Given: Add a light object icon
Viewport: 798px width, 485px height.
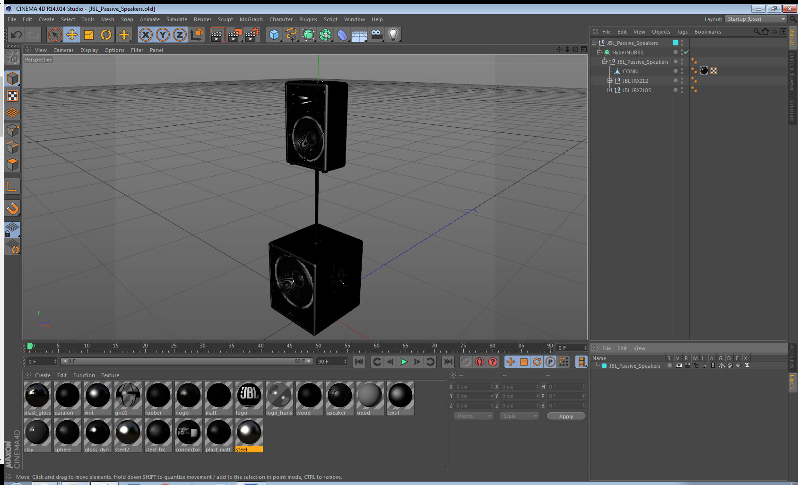Looking at the screenshot, I should tap(393, 35).
